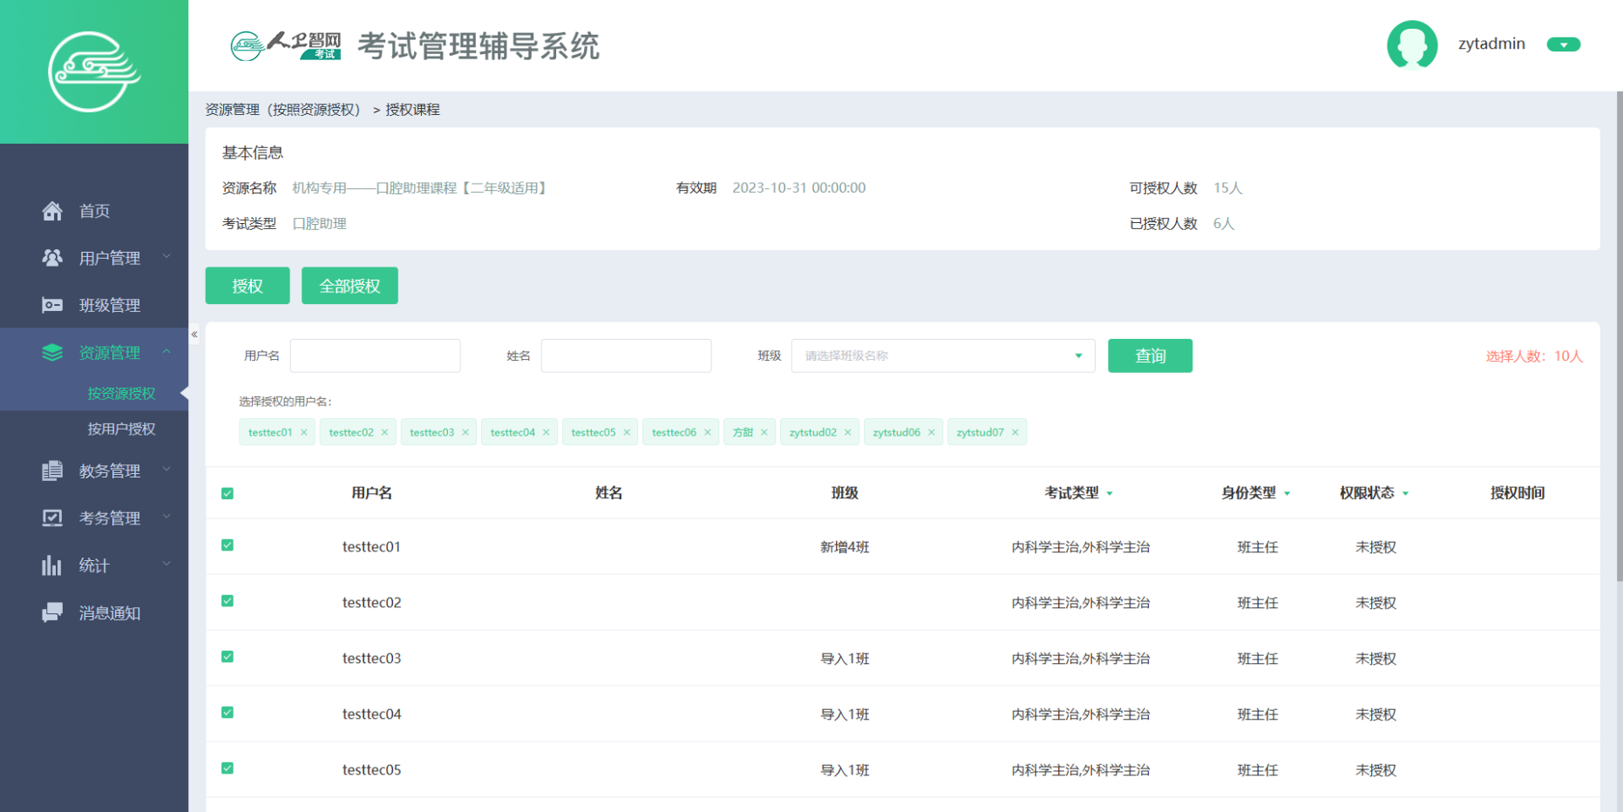The height and width of the screenshot is (812, 1623).
Task: Click the 授权 button
Action: pyautogui.click(x=247, y=285)
